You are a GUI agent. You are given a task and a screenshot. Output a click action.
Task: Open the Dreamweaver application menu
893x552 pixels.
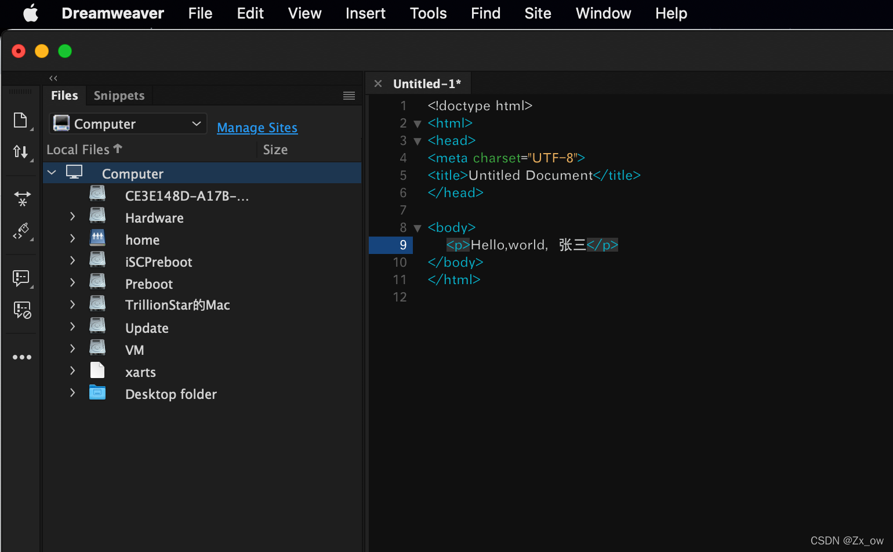[x=112, y=13]
